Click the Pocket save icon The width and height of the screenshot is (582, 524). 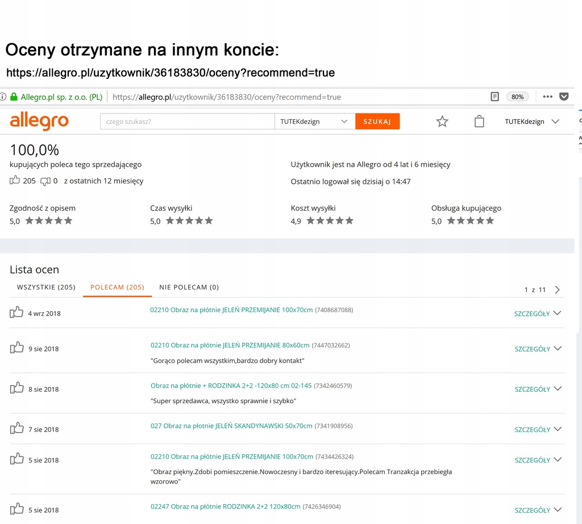(564, 97)
